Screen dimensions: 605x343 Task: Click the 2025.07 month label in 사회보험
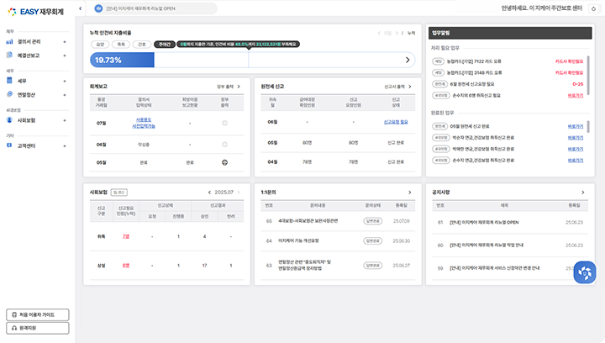[224, 193]
